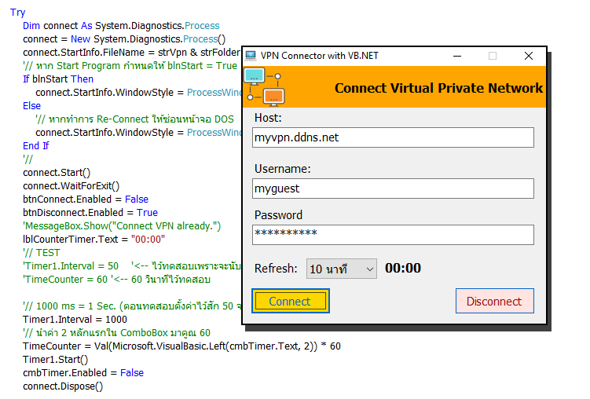Click the If blnStart Then line

[58, 79]
